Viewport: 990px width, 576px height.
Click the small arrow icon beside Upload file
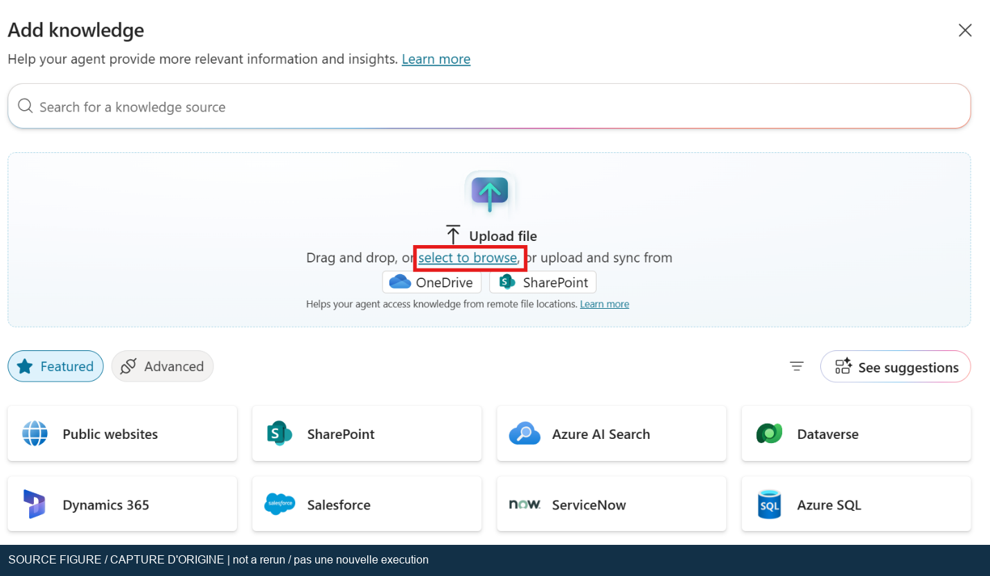tap(453, 235)
